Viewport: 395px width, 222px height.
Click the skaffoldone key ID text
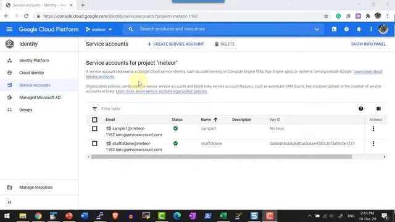click(x=312, y=144)
